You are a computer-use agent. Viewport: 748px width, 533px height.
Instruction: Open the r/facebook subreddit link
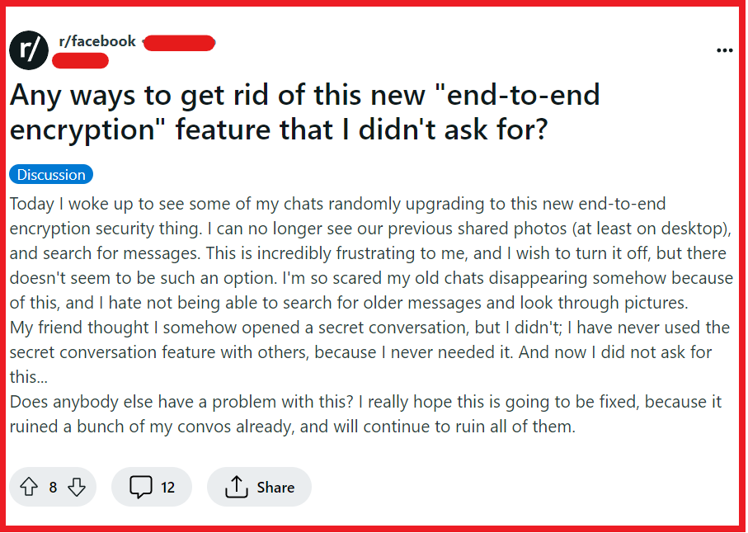97,41
